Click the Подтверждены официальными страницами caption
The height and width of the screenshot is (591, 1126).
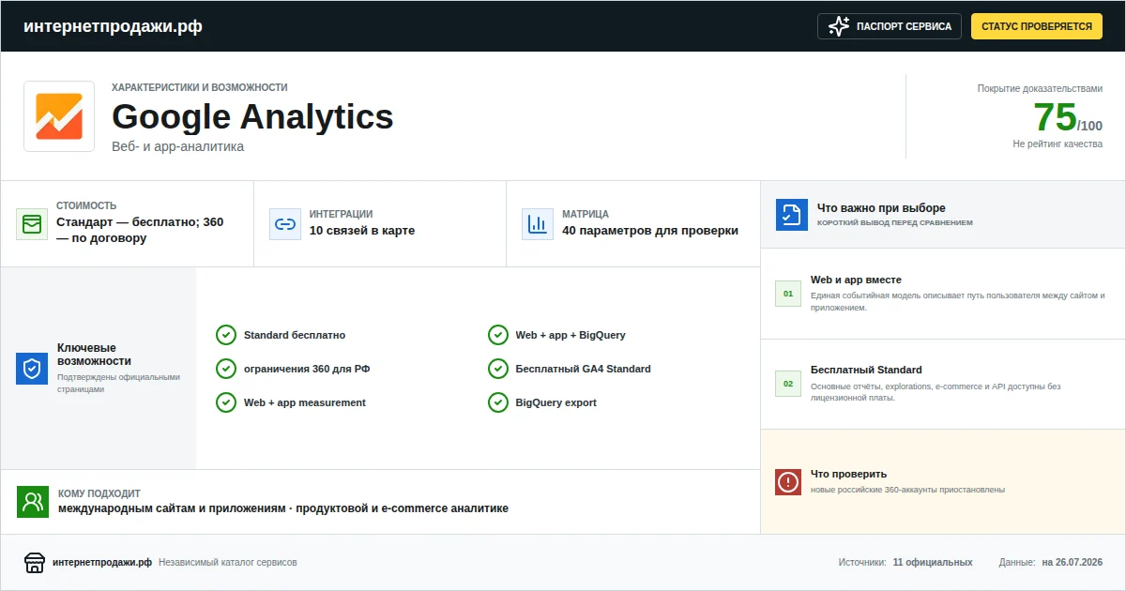[118, 383]
